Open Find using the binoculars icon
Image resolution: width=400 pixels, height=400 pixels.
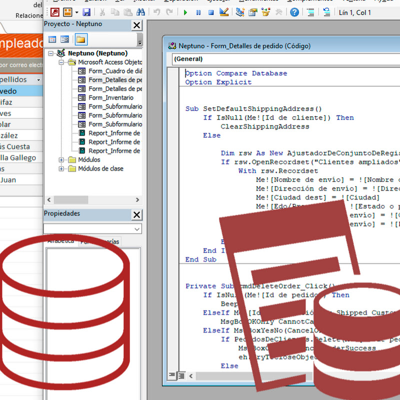142,12
